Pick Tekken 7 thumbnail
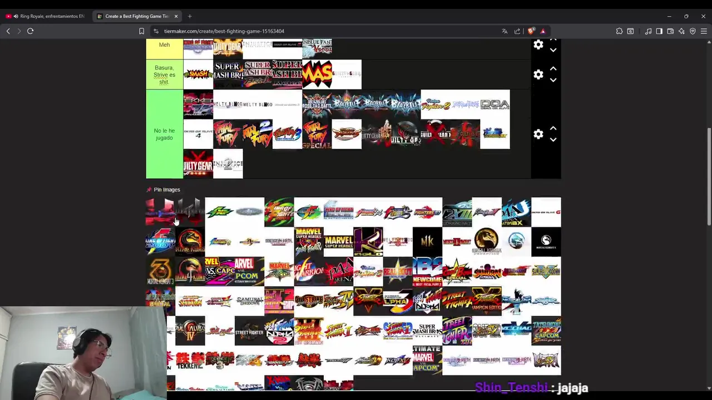712x400 pixels. pos(338,360)
